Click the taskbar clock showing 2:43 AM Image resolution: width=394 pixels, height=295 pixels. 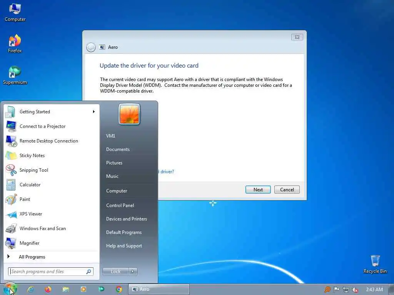374,290
